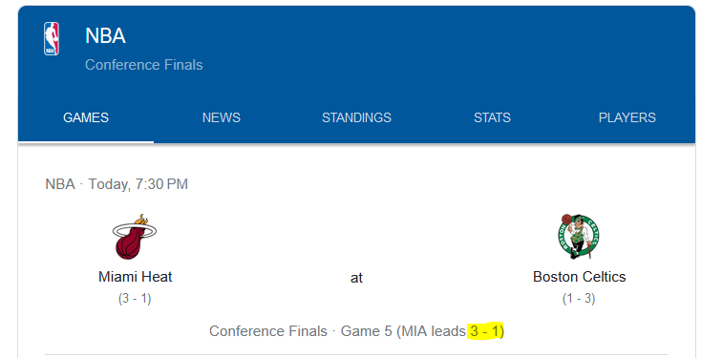Click the Today, 7:30 PM game time
The height and width of the screenshot is (358, 701).
138,184
